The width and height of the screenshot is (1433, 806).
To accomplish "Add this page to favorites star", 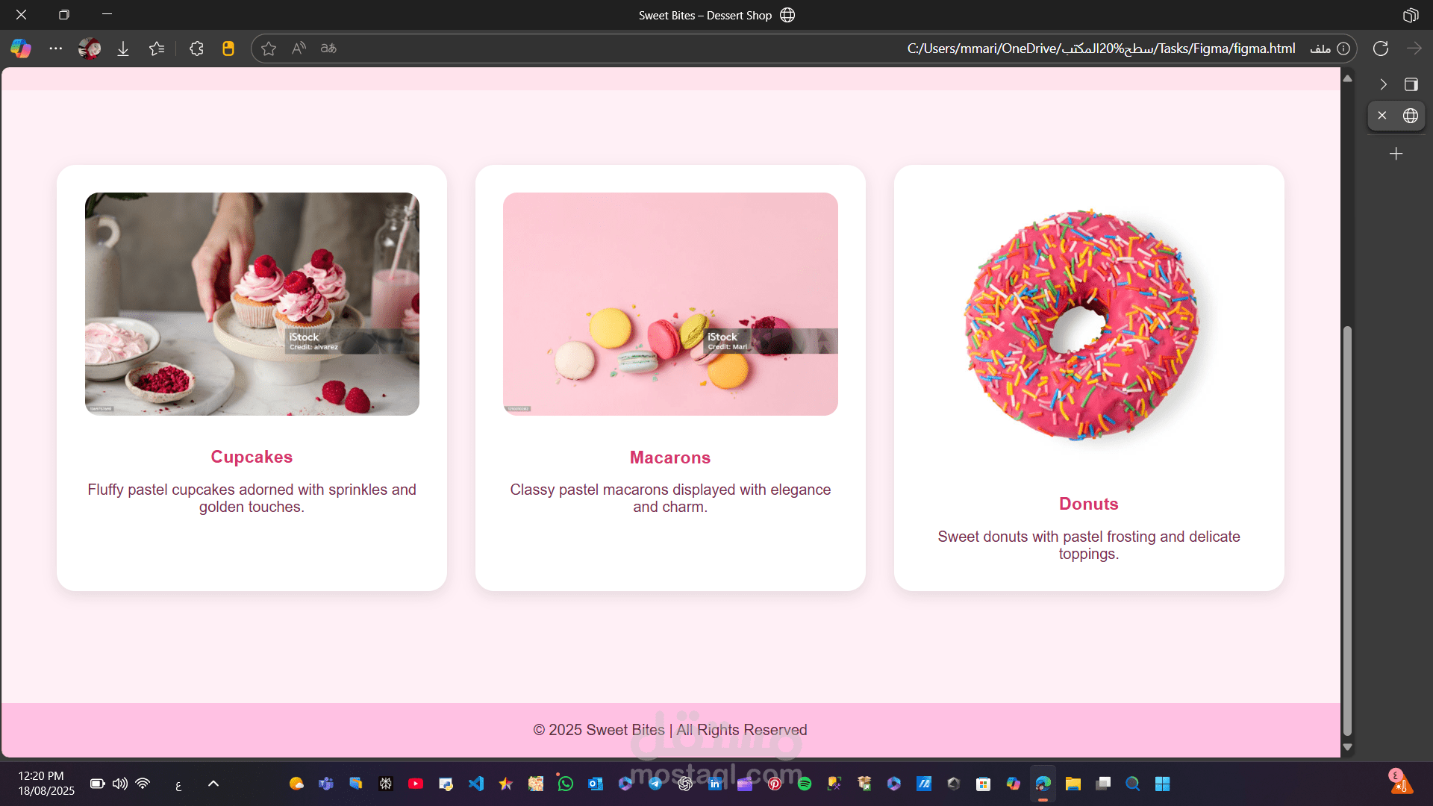I will click(x=269, y=49).
